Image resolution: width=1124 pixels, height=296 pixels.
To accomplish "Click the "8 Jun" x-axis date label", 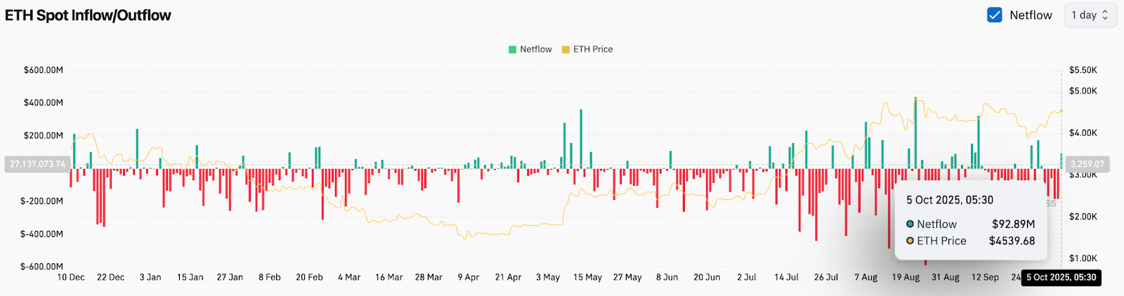I will coord(667,278).
